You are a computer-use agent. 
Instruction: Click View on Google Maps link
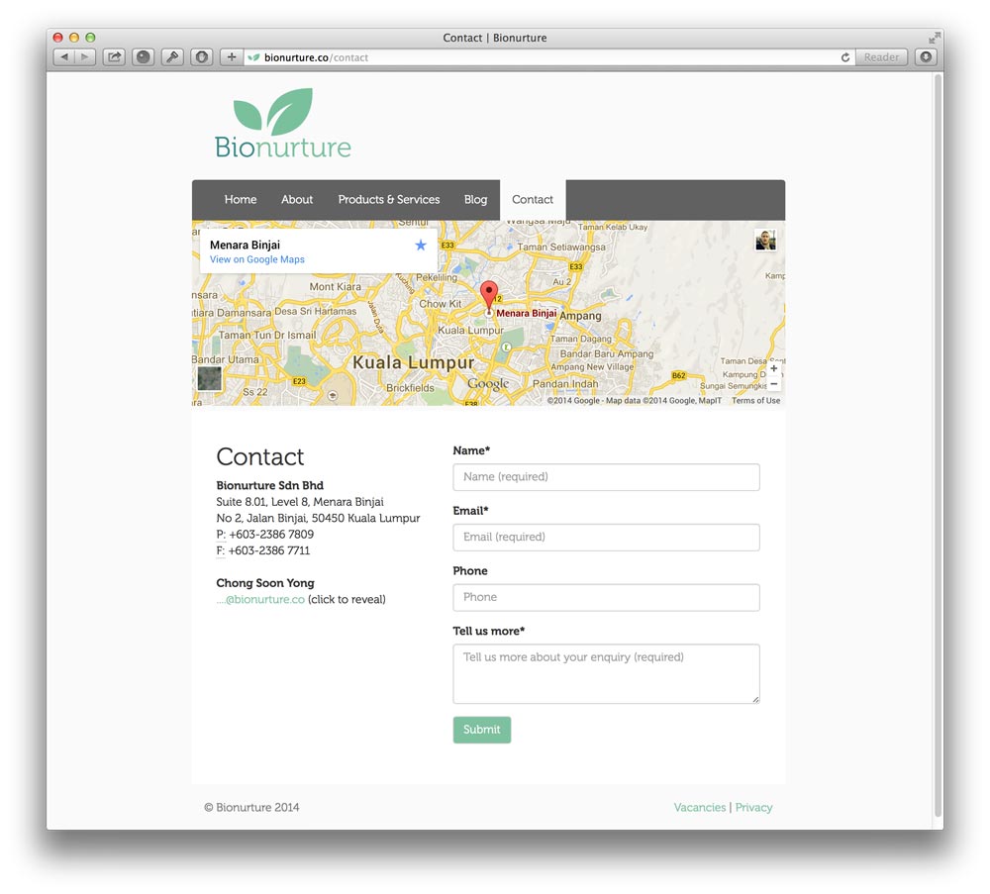[257, 259]
